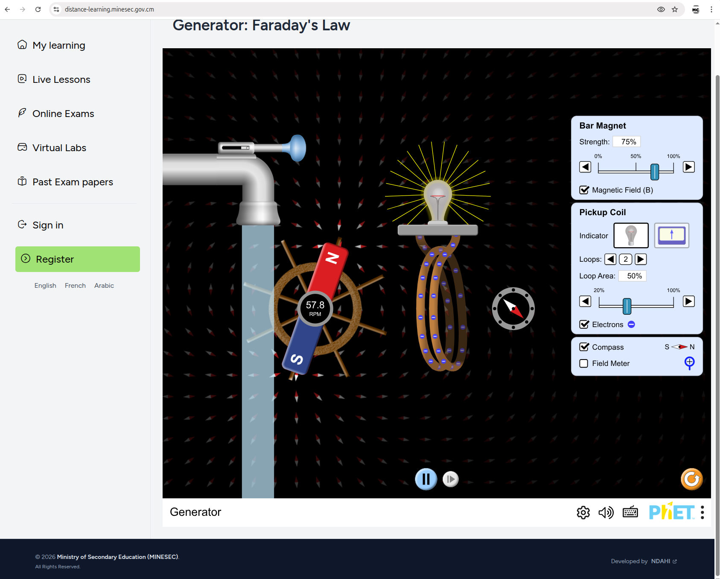Switch language to English

click(45, 286)
